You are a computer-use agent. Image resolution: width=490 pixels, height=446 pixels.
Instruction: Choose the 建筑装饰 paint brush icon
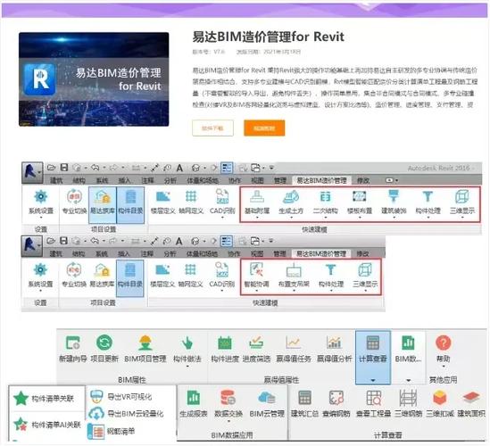tap(394, 197)
